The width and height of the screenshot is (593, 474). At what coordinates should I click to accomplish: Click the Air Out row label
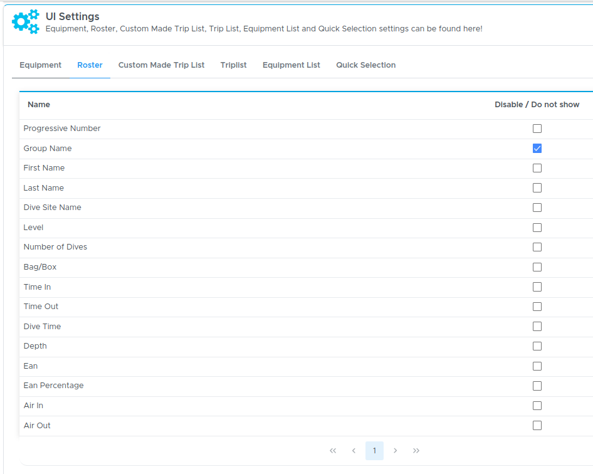(37, 426)
